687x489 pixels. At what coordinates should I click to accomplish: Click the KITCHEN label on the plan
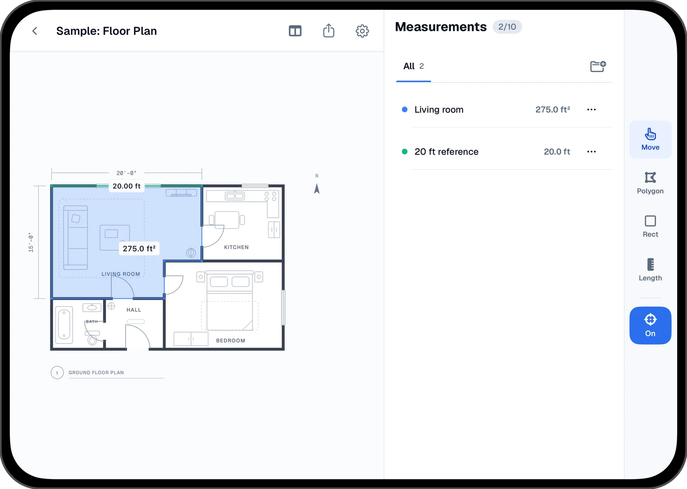[236, 247]
